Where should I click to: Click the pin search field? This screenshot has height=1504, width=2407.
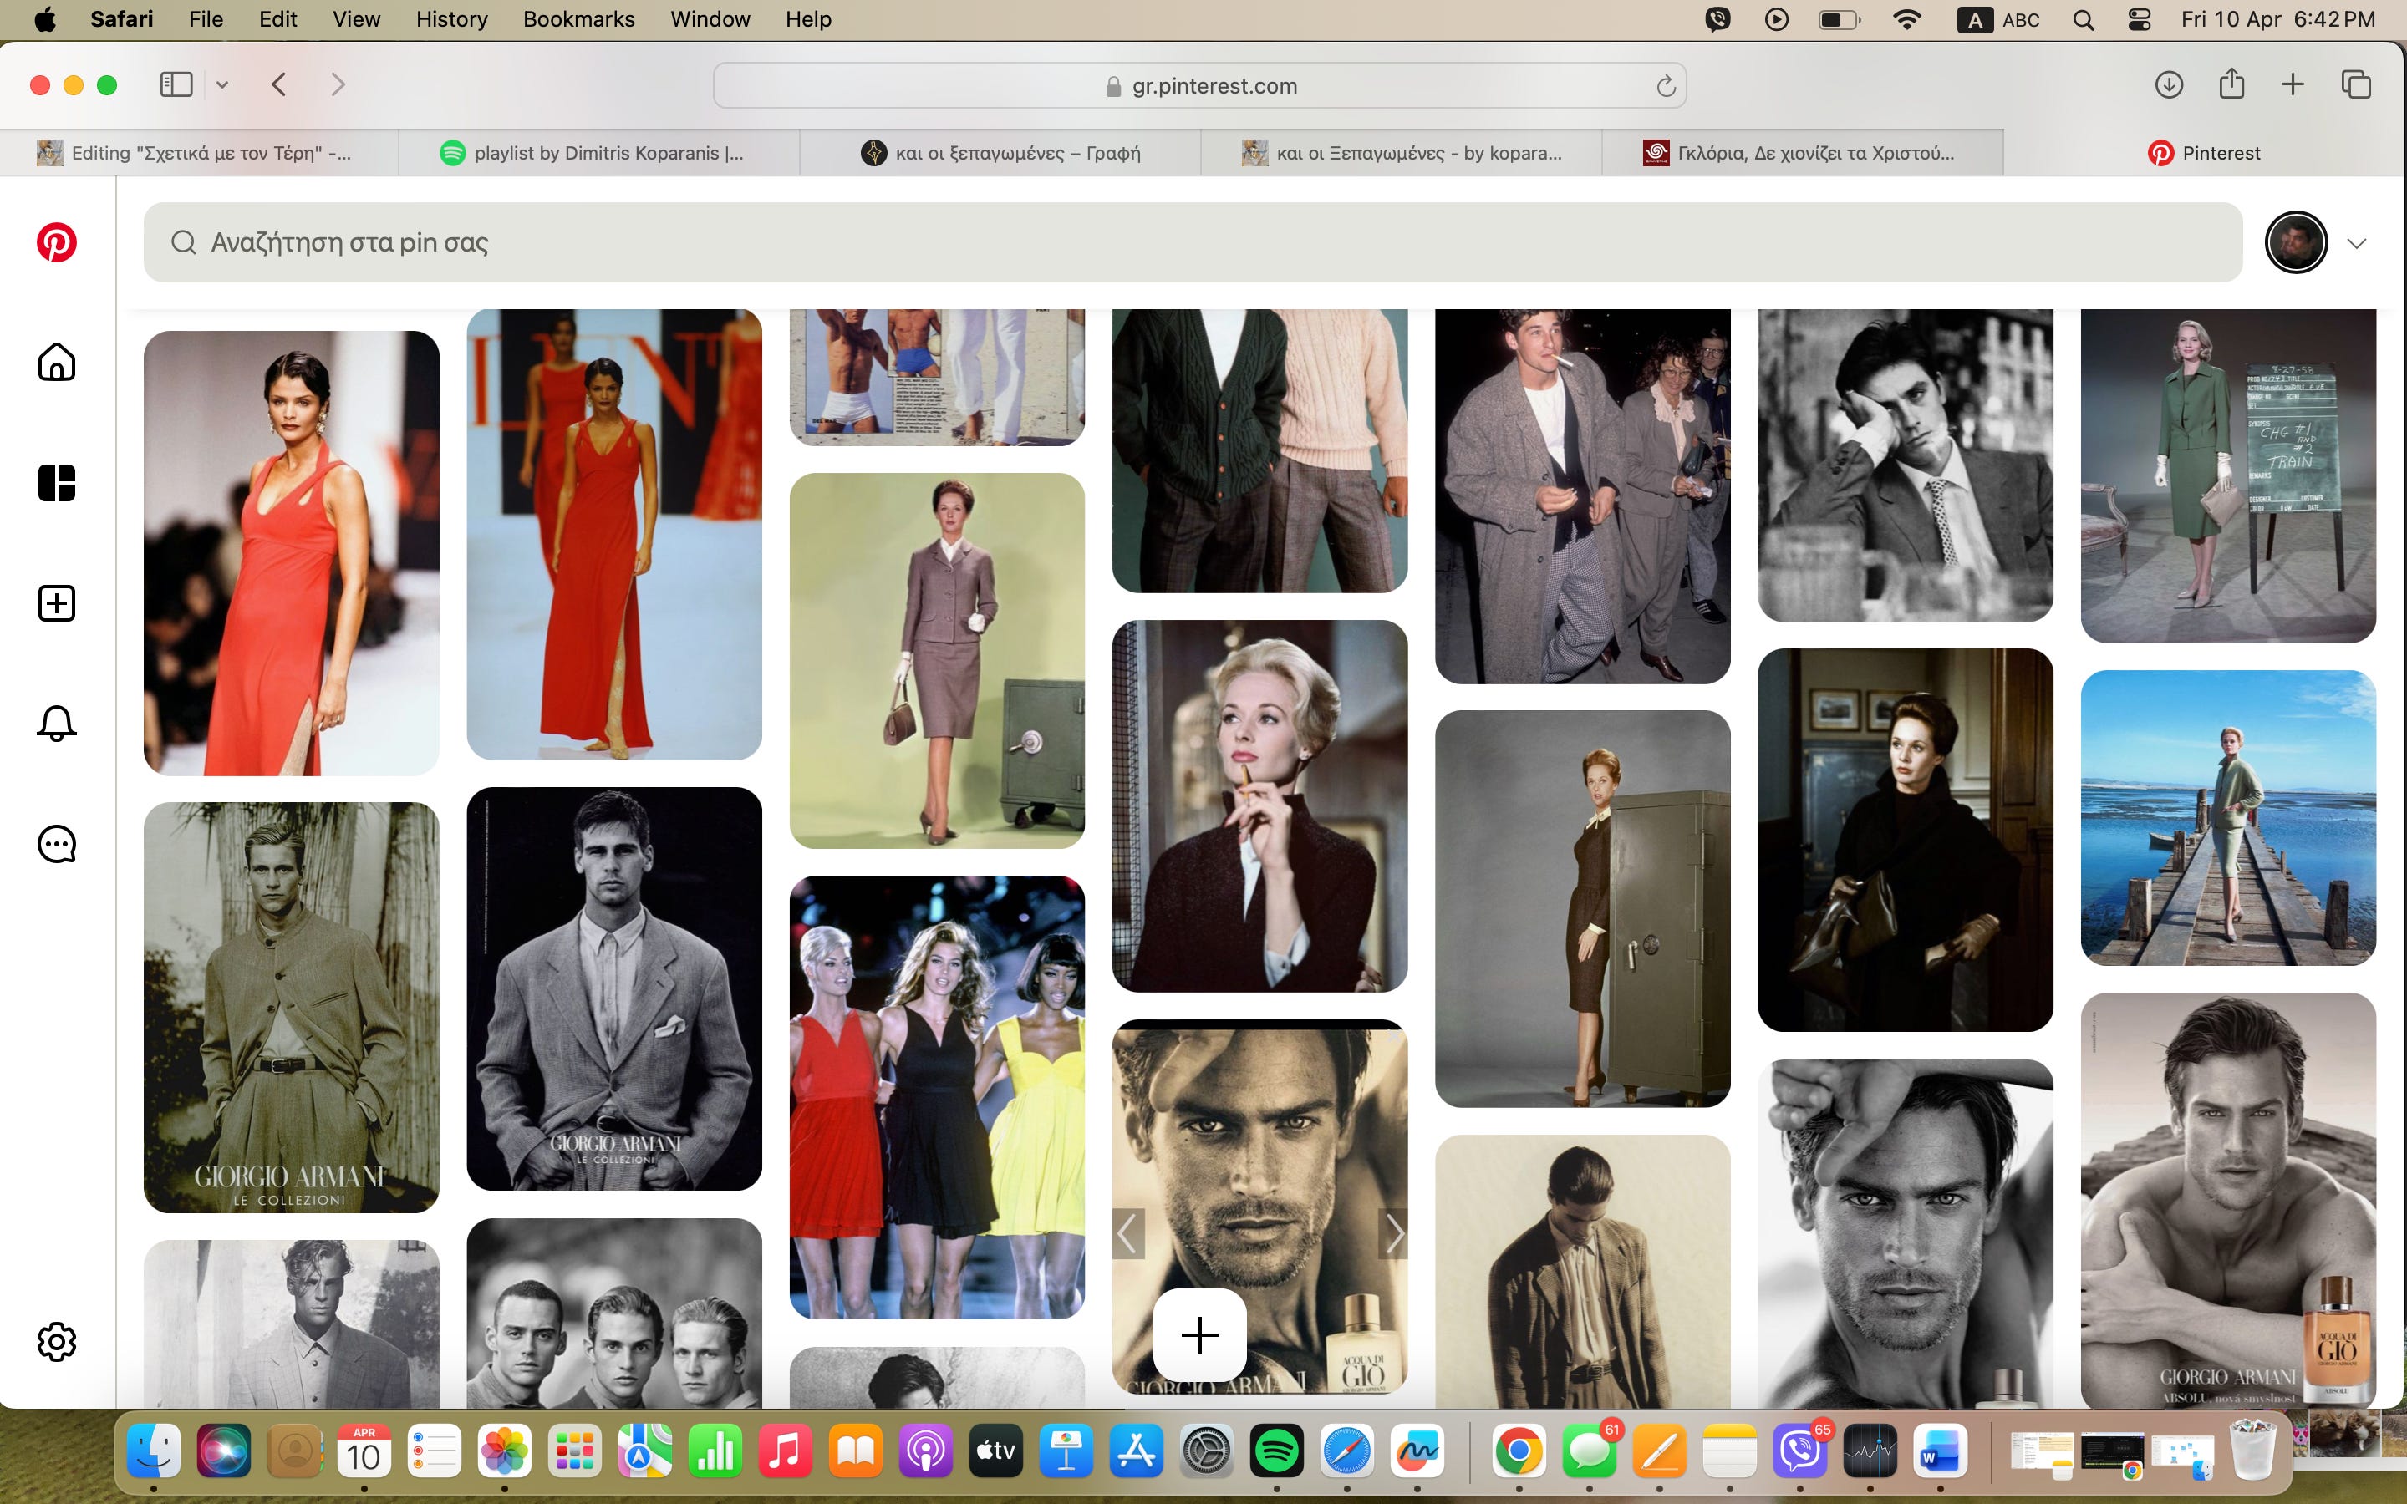[1192, 242]
